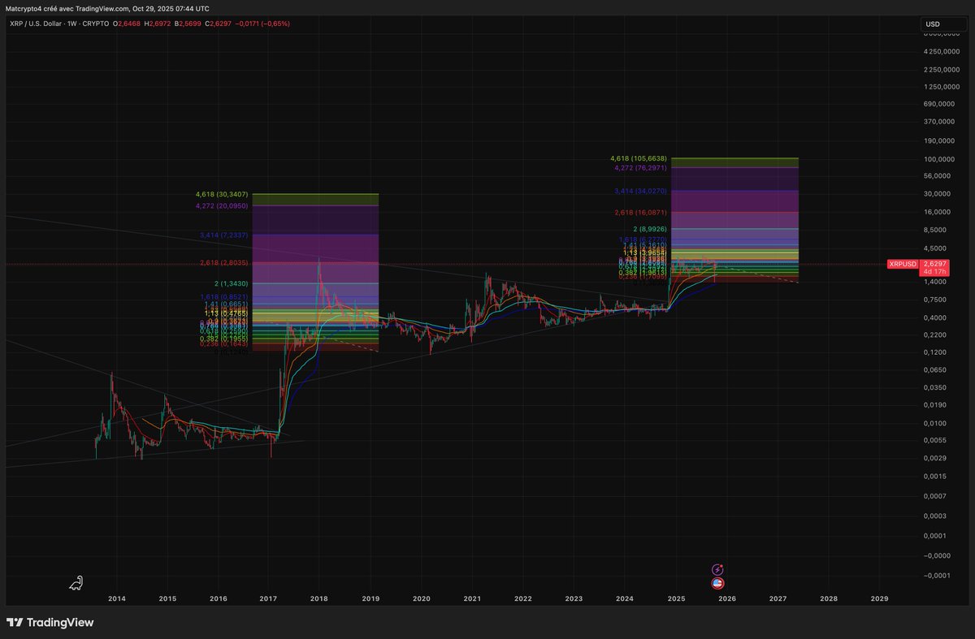Click the 0,7500 price axis level
Image resolution: width=975 pixels, height=639 pixels.
[937, 299]
